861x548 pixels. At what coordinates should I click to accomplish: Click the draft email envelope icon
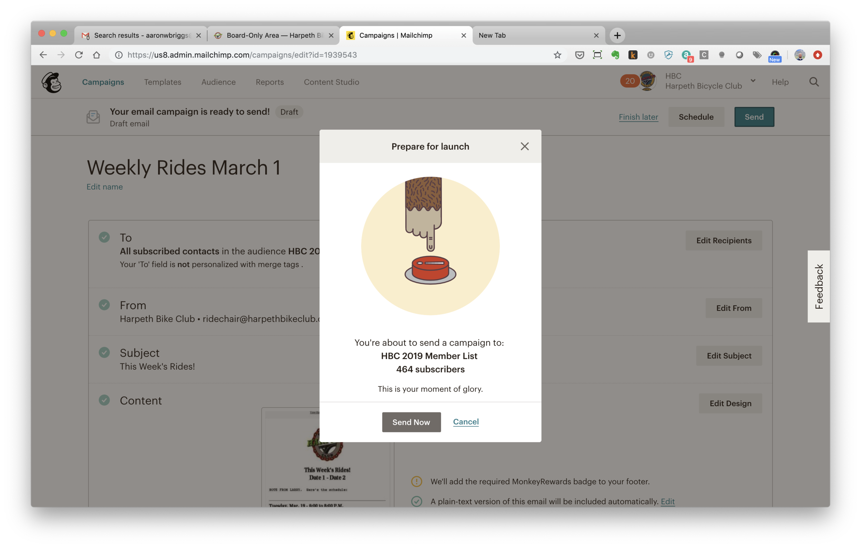pos(93,117)
